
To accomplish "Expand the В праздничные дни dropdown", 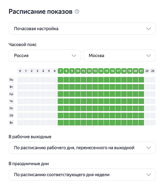I will (x=82, y=175).
